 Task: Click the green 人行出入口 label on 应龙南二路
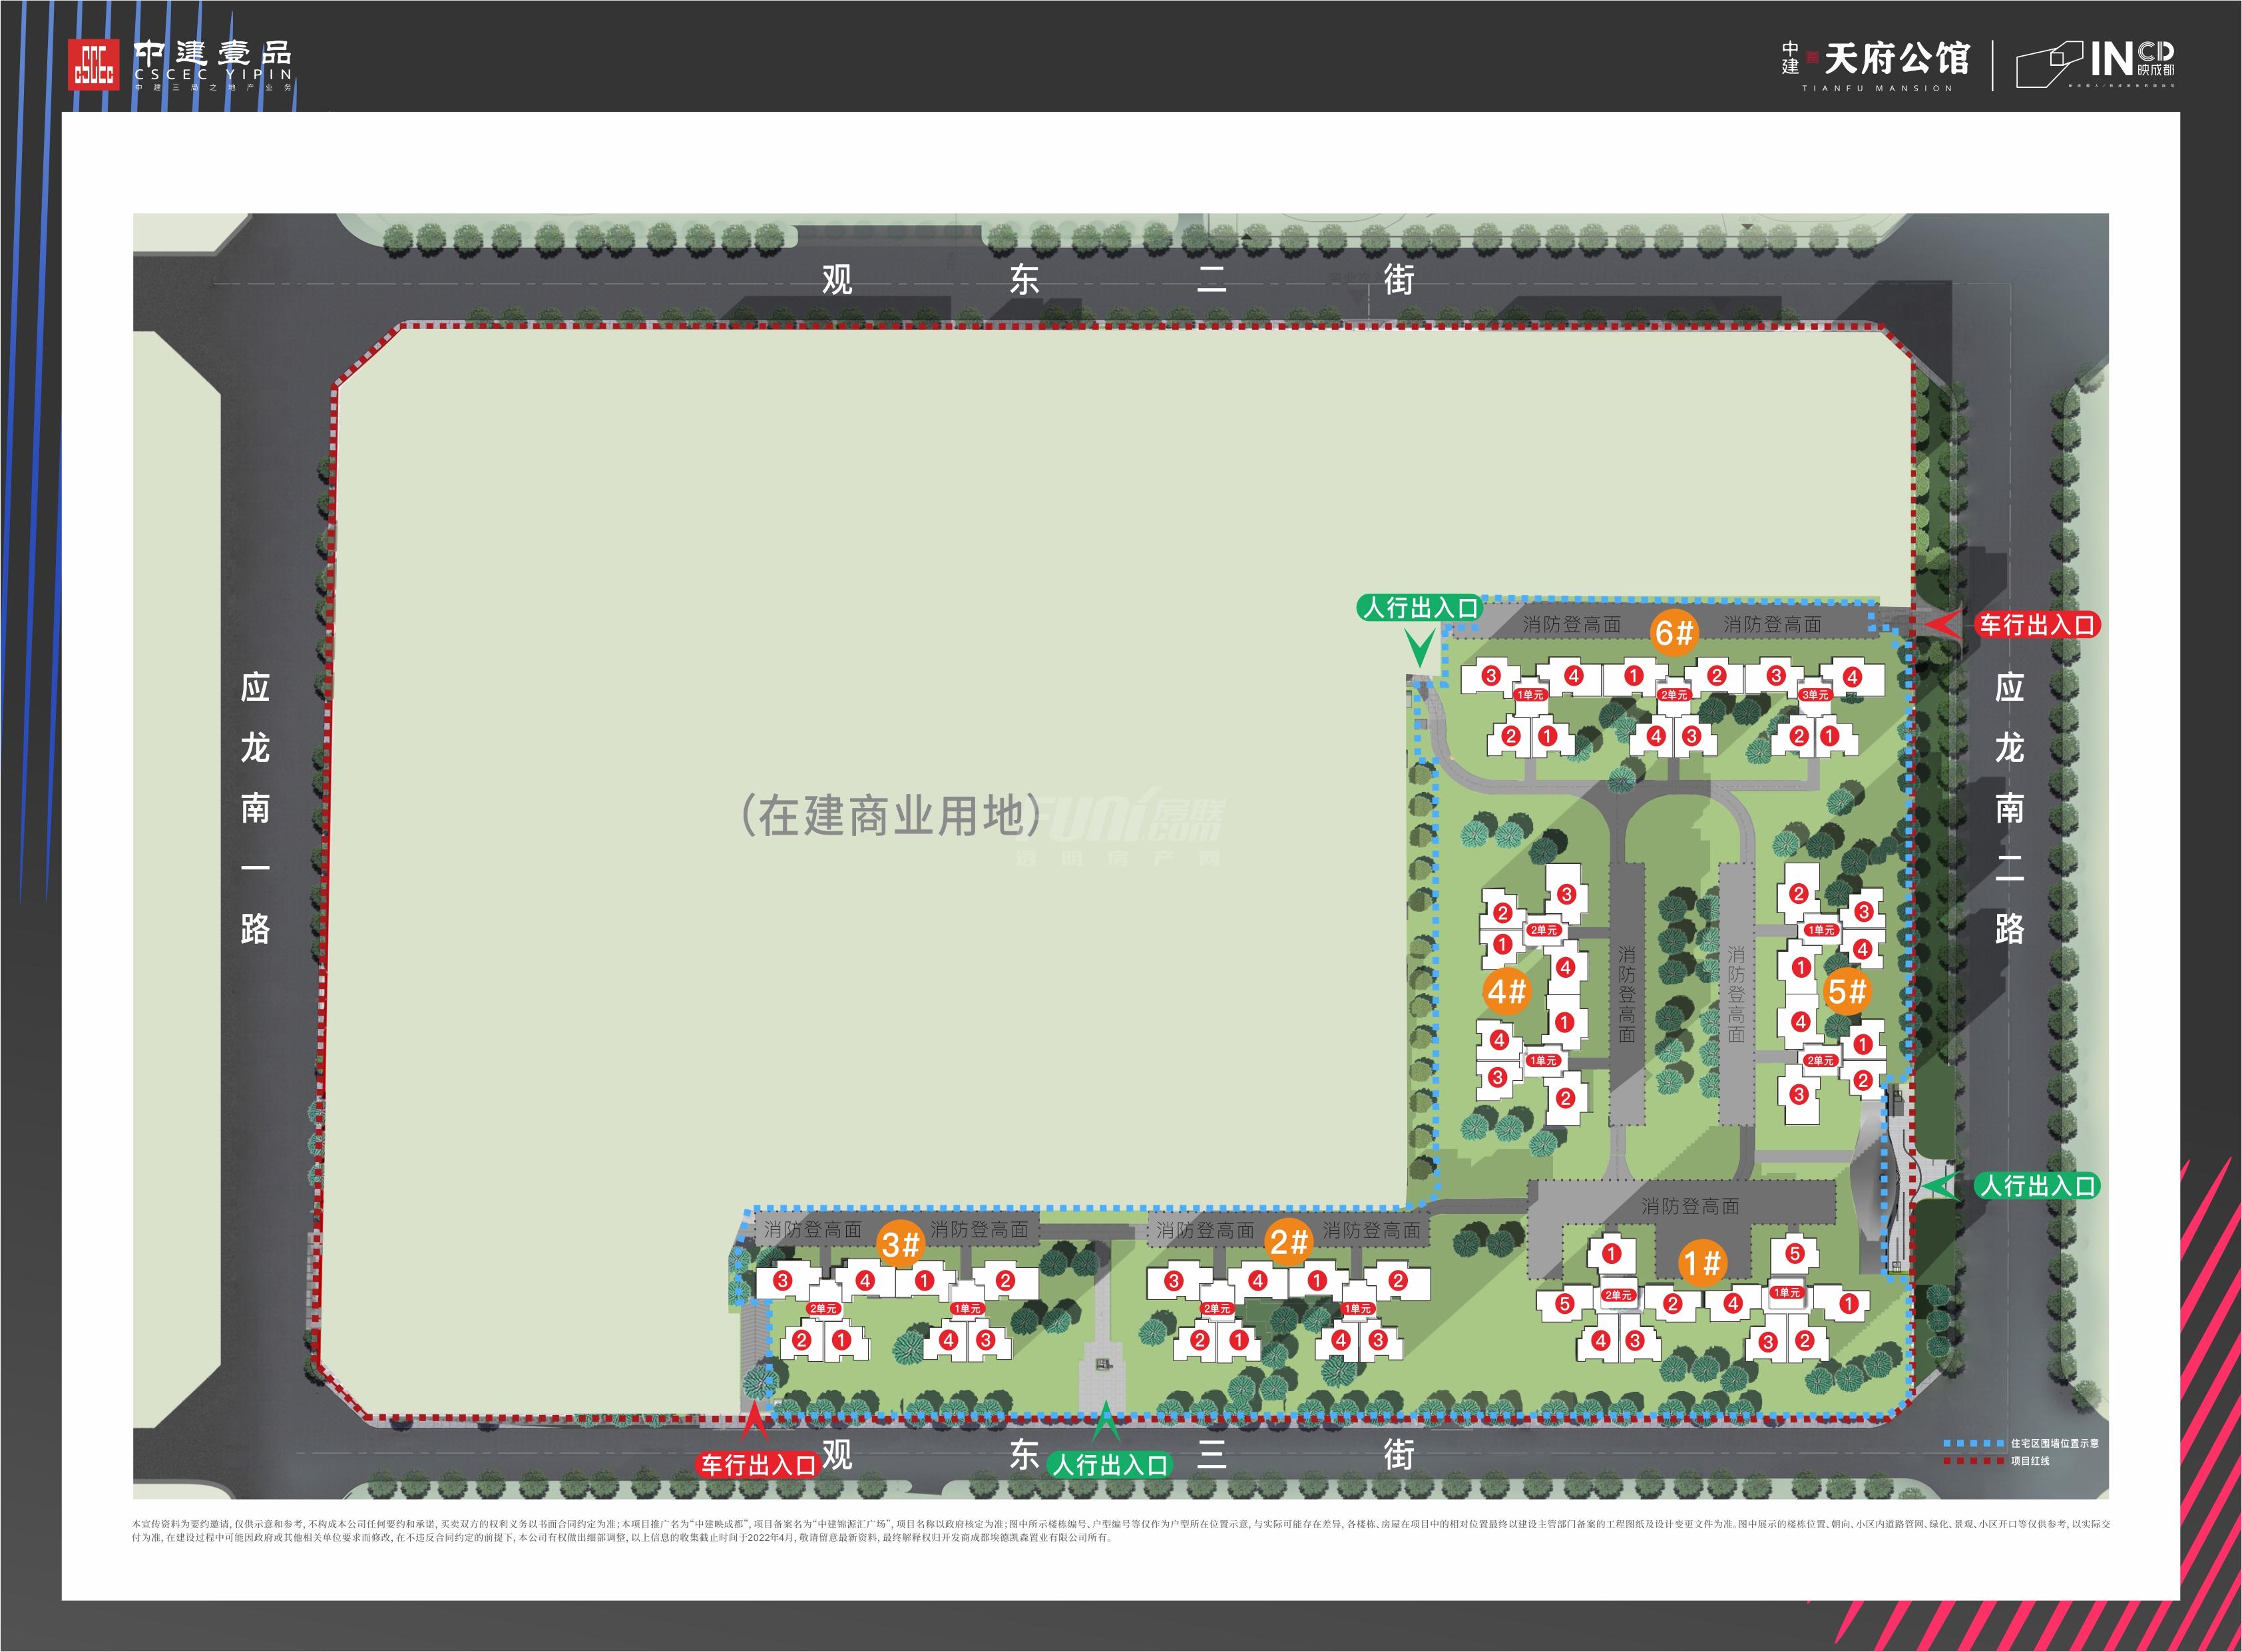2037,1186
